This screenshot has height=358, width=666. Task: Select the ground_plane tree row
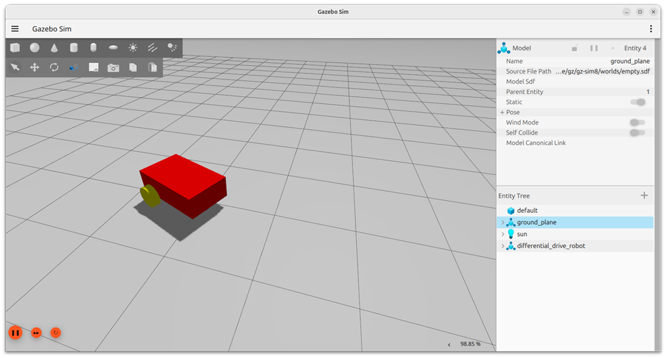[x=576, y=222]
